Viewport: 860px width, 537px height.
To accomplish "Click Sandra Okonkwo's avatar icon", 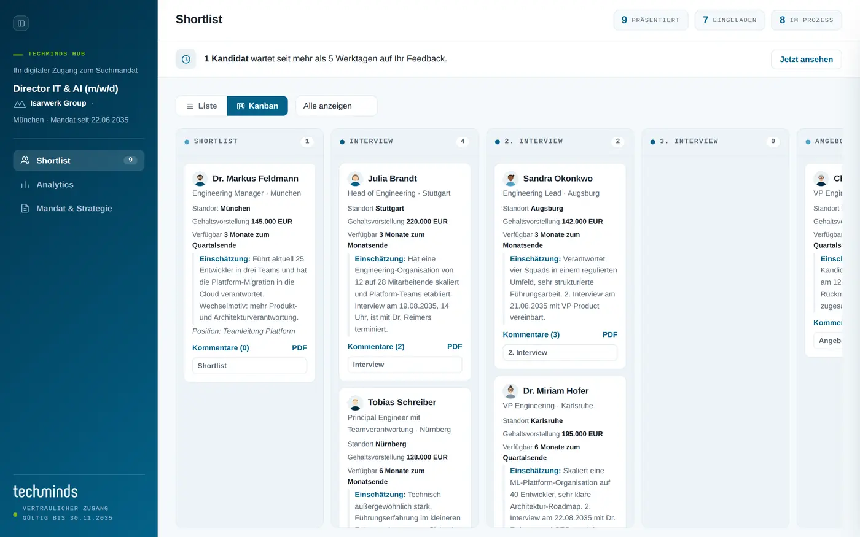I will pos(510,179).
